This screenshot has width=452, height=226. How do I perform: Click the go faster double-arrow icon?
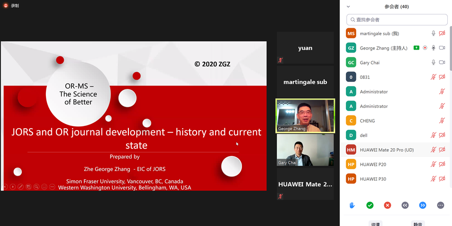click(x=423, y=205)
